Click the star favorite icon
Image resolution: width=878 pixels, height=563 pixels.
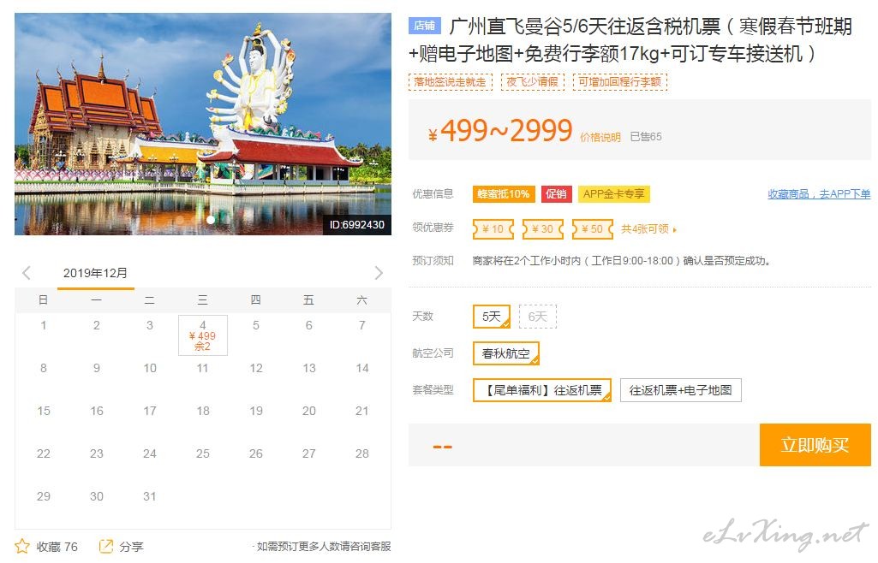click(21, 546)
